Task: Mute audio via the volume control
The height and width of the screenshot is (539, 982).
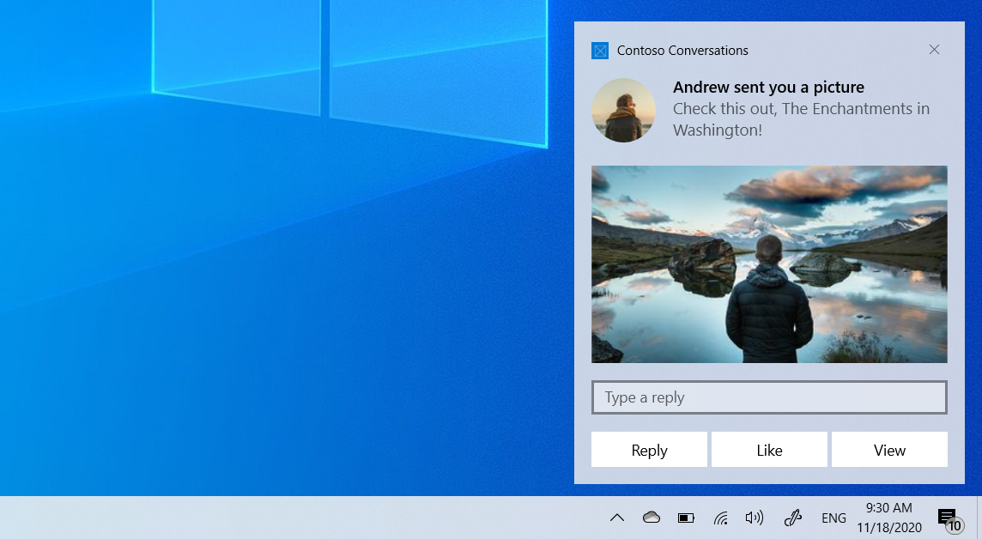Action: tap(754, 518)
